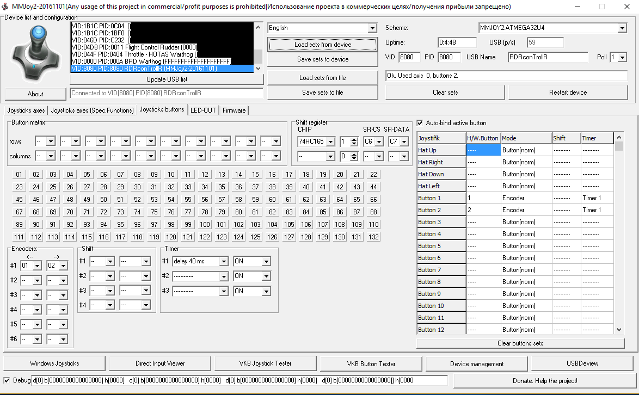Click the Button 1 Encoder mode cell

(526, 198)
